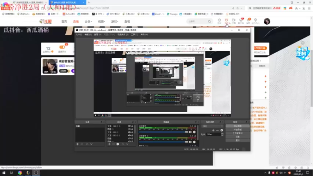Click the transition duration 300ms field
The image size is (313, 176).
point(213,135)
